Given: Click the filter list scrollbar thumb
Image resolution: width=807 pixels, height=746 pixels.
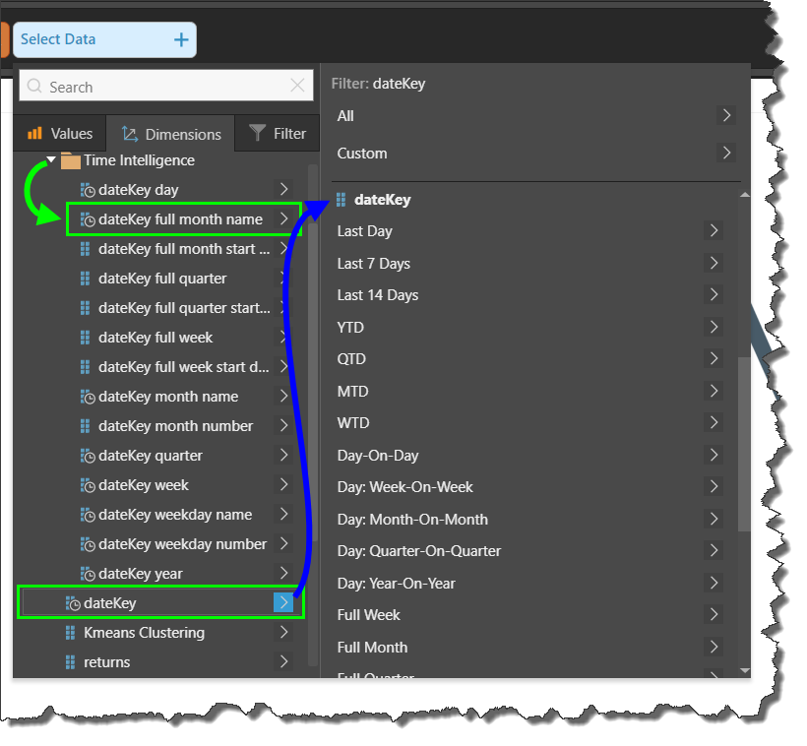Looking at the screenshot, I should pos(744,444).
